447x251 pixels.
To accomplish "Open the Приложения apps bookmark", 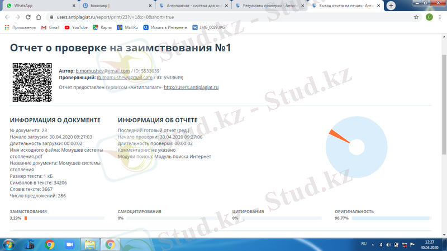I will tap(20, 27).
